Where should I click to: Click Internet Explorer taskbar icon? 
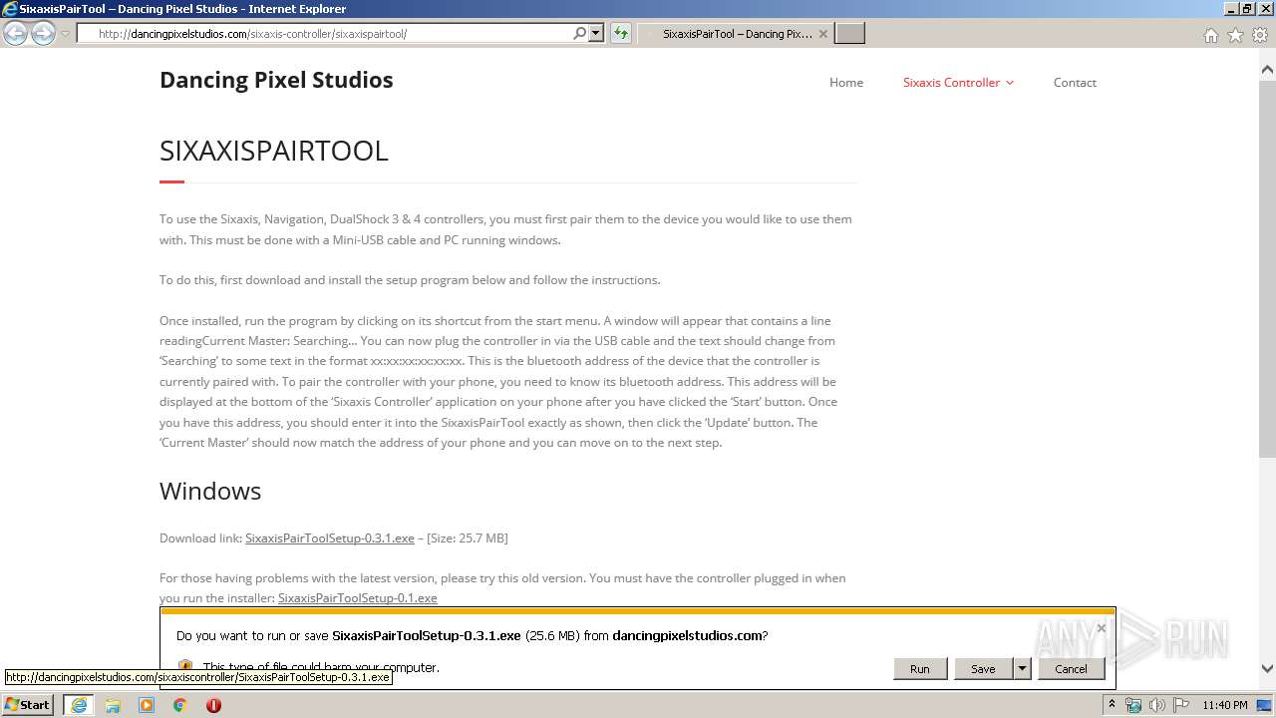point(79,705)
